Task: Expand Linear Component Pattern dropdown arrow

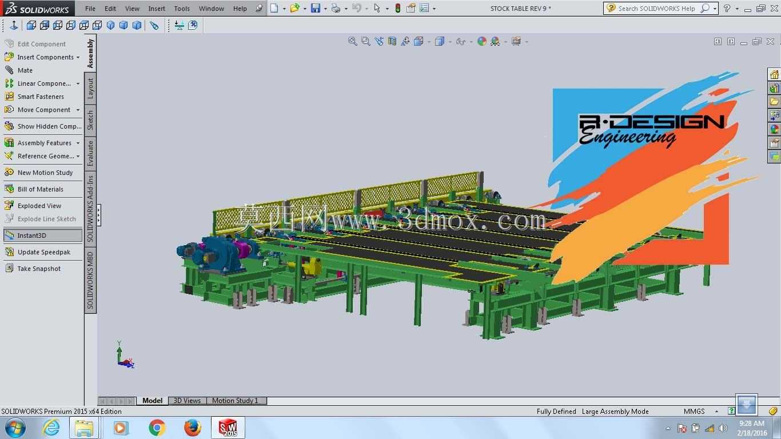Action: coord(78,84)
